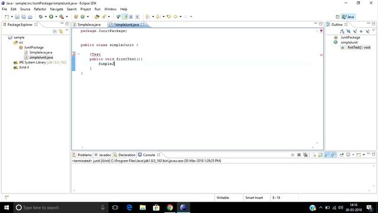Toggle Hide Local Types in Outline

coord(367,31)
